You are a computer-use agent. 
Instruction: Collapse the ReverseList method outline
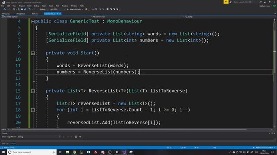click(33, 91)
